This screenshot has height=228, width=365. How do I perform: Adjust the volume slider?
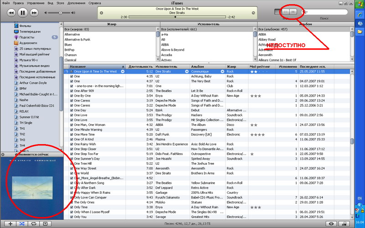[60, 13]
